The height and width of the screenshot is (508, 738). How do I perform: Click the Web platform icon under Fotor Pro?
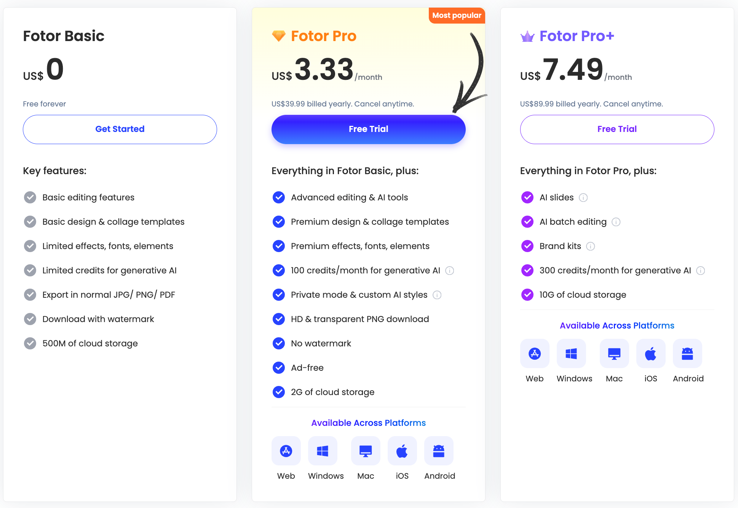coord(286,451)
